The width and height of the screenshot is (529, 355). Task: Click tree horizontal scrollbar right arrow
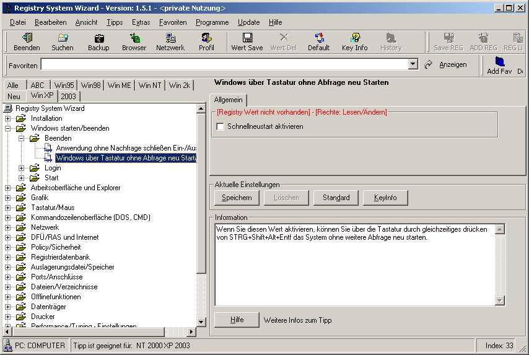[191, 331]
